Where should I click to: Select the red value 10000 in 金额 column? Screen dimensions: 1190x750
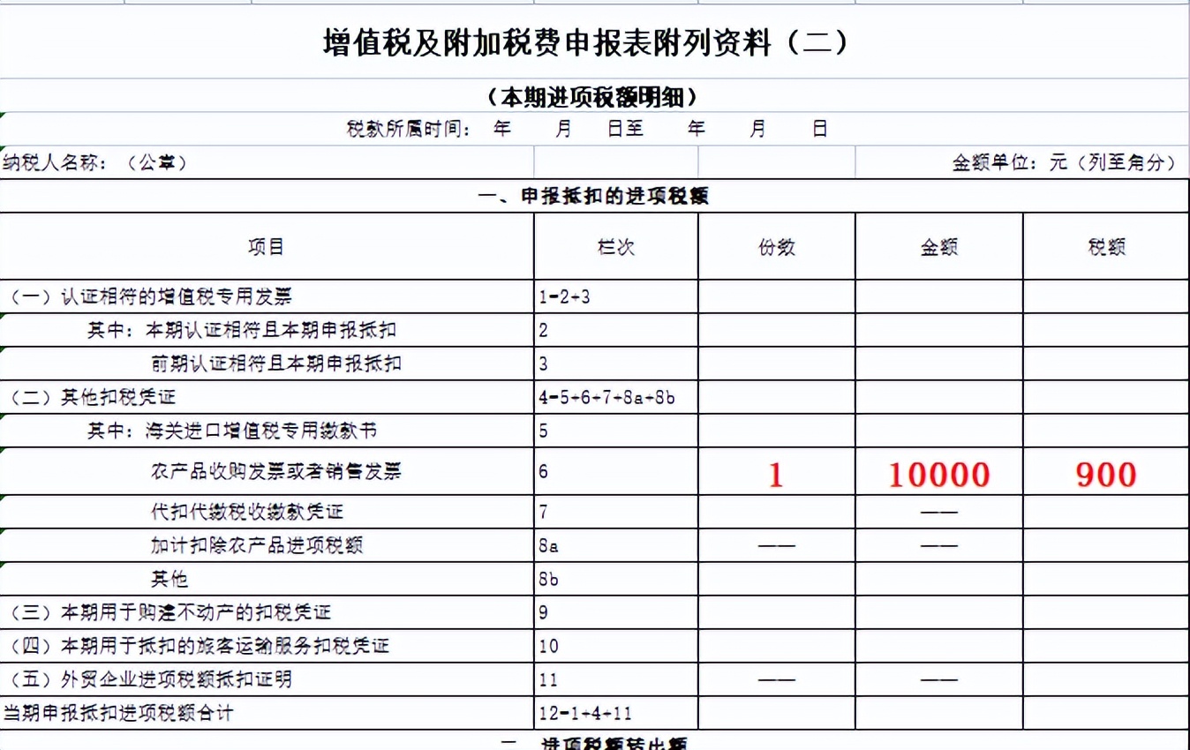[x=938, y=475]
